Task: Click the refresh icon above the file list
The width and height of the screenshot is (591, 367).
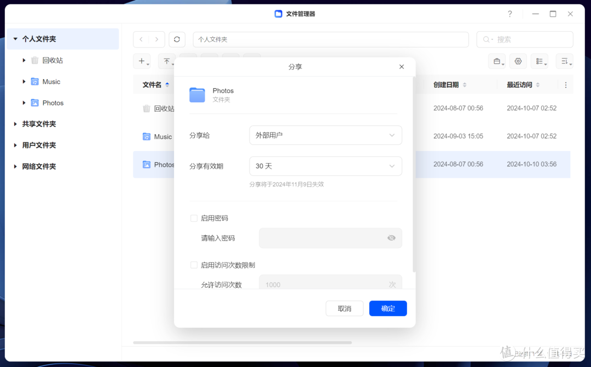Action: click(176, 39)
